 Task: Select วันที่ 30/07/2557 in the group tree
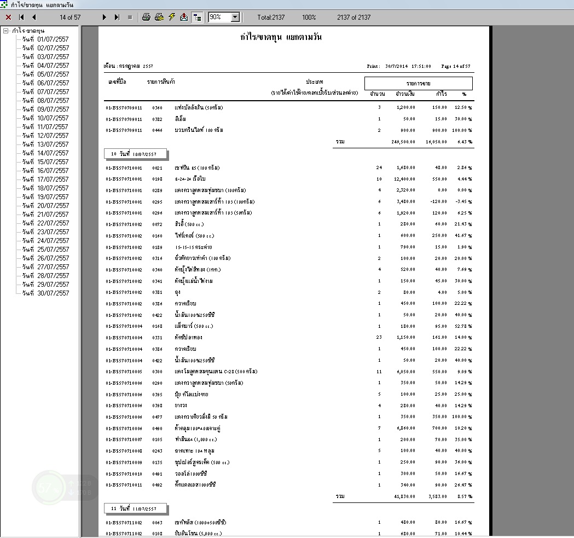coord(45,293)
